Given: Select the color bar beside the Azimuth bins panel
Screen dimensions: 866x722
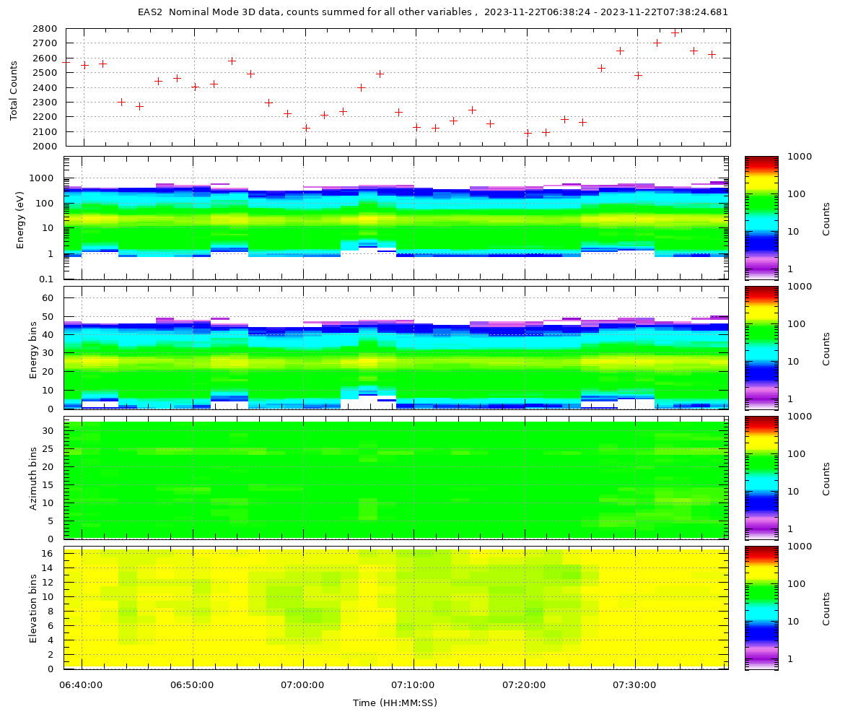Looking at the screenshot, I should (761, 477).
